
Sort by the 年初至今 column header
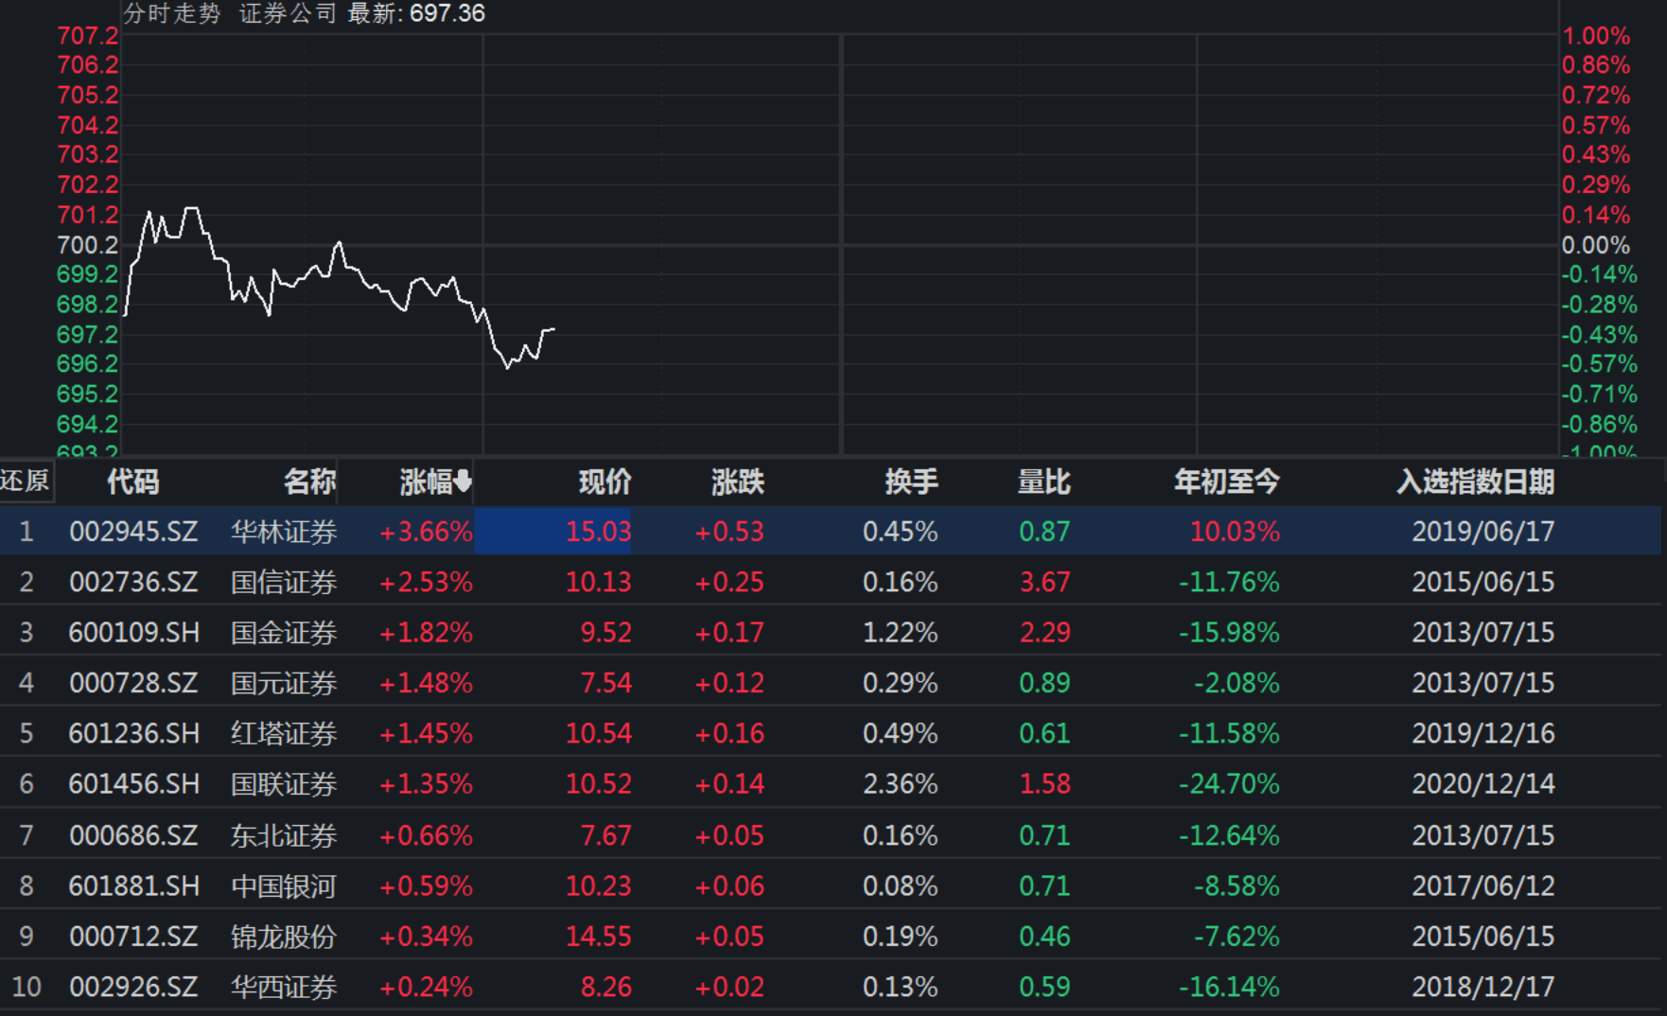1227,482
